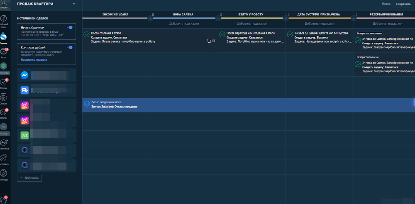The width and height of the screenshot is (415, 204).
Task: Click the Сохранить button
Action: click(403, 4)
